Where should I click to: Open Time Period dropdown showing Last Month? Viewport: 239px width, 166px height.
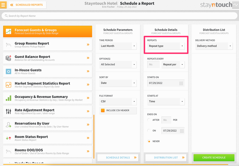coord(118,46)
